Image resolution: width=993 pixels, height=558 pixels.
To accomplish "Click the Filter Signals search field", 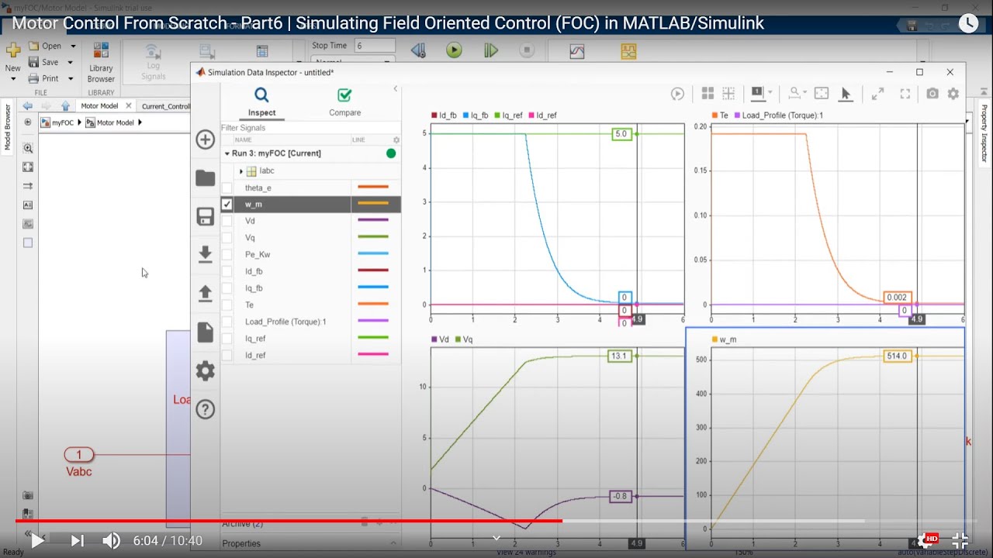I will [310, 128].
